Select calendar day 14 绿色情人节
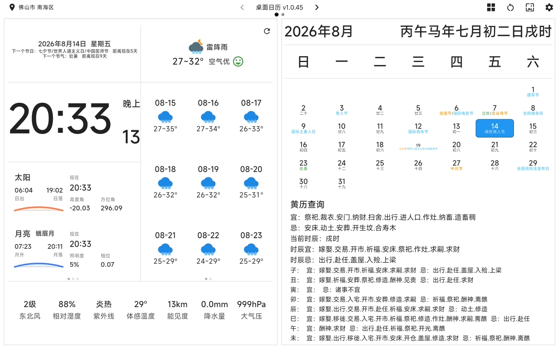 494,128
